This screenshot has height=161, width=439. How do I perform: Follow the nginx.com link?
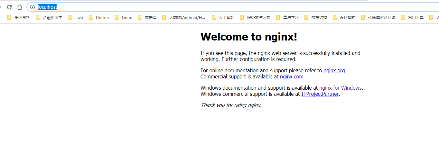(292, 76)
